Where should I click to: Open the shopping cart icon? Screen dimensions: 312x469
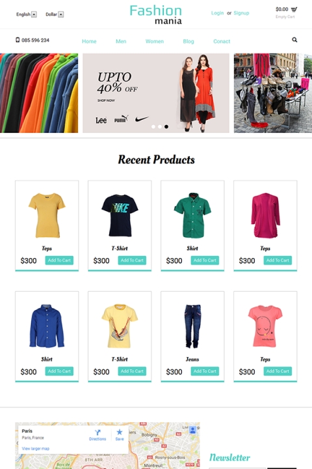click(294, 9)
